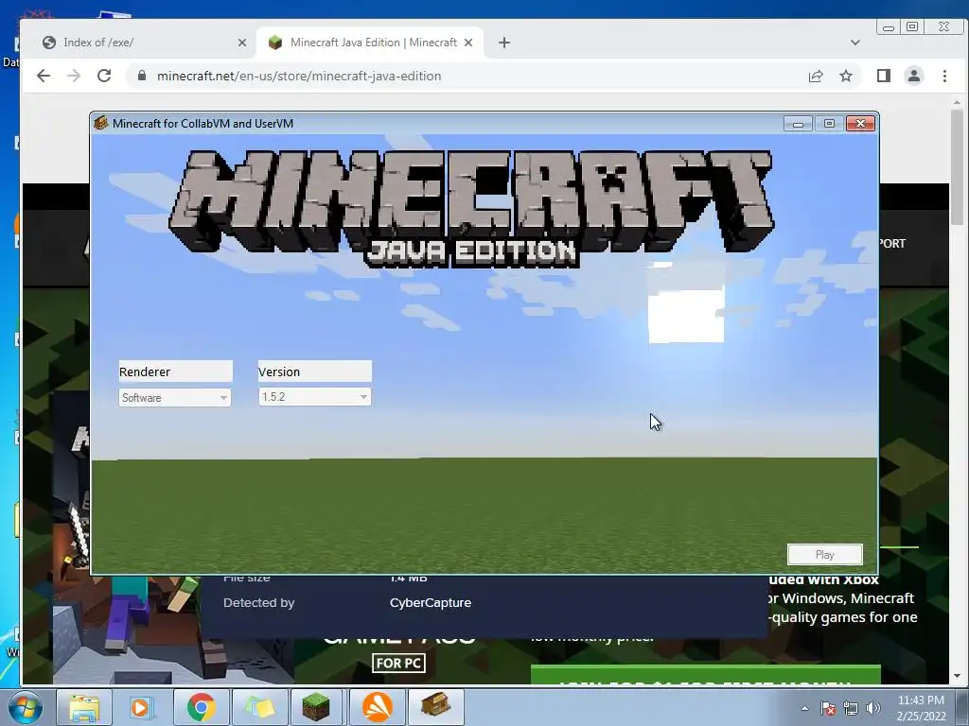Screen dimensions: 969x726
Task: Minimize the Minecraft for CollabVM window
Action: tap(798, 124)
